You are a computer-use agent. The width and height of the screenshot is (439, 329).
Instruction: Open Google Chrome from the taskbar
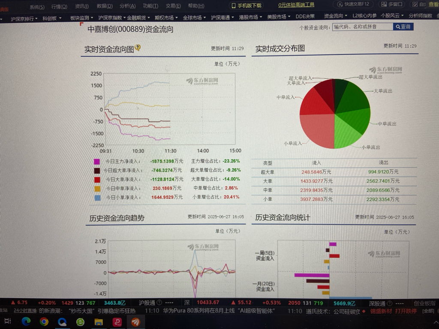[44, 321]
